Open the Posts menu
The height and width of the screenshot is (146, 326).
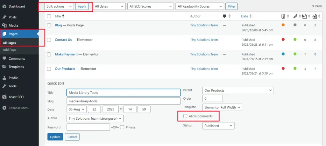point(19,17)
